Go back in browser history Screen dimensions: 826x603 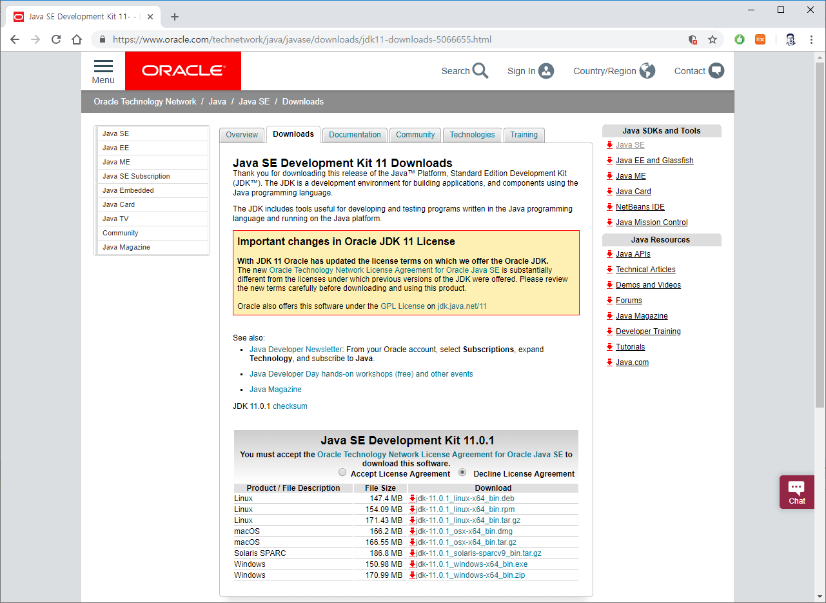[x=15, y=39]
